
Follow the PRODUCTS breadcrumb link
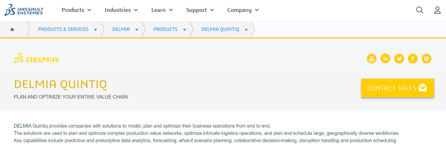click(165, 29)
